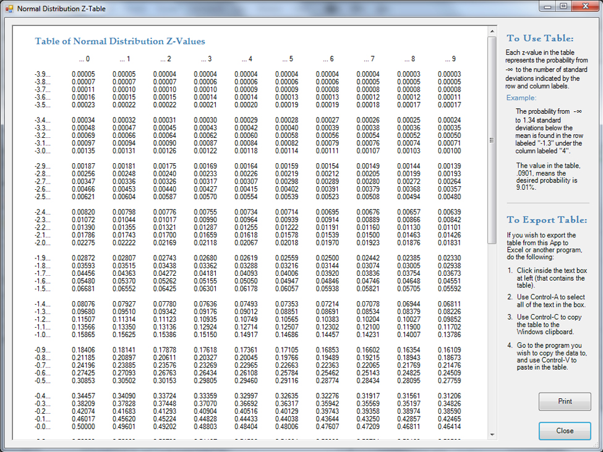Click row label '-1.3...'
The image size is (603, 452).
pos(42,312)
